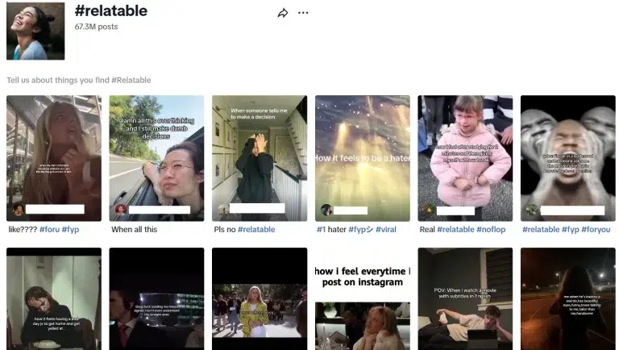Open the #foryou hashtag link

[596, 230]
